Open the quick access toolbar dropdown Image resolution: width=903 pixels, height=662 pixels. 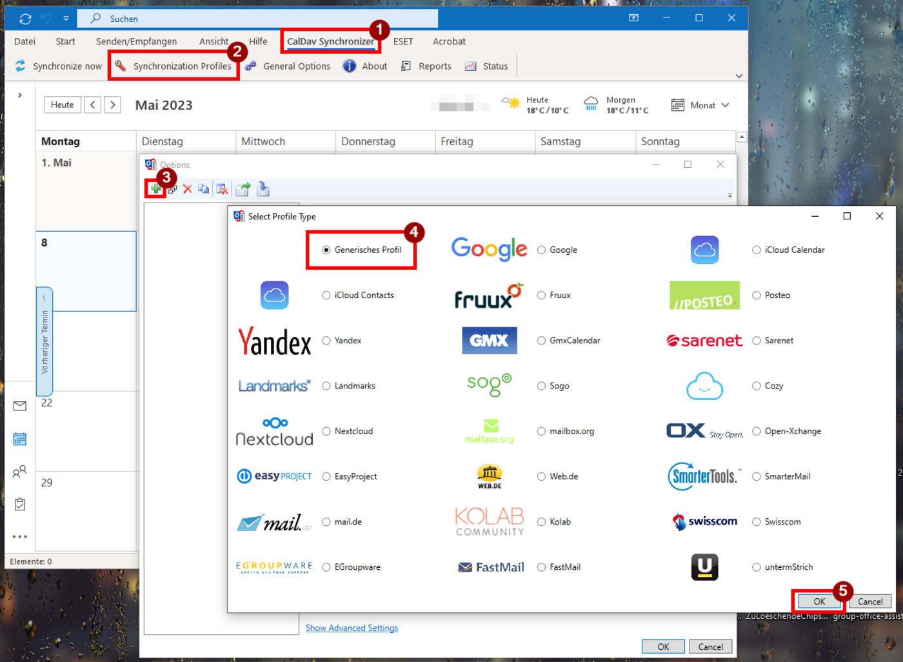[x=66, y=19]
